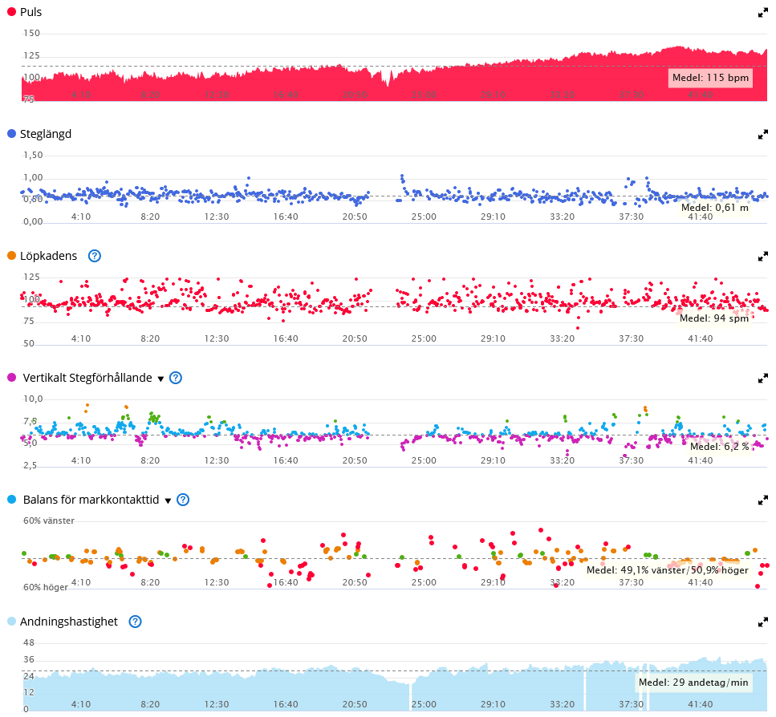Click the Löpkadens chart title
Screen dimensions: 776x717
pos(48,256)
